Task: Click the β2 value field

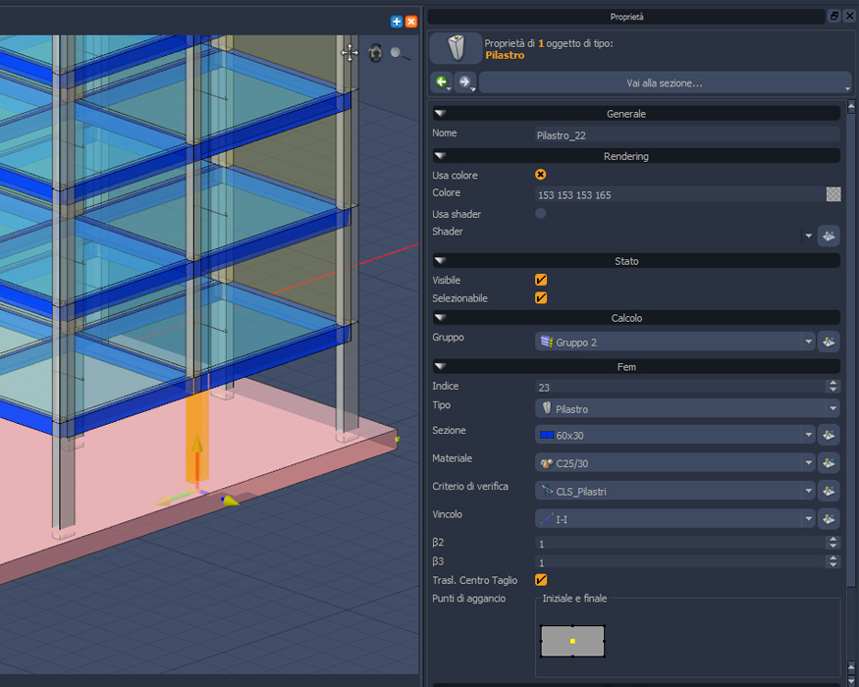Action: click(x=679, y=544)
